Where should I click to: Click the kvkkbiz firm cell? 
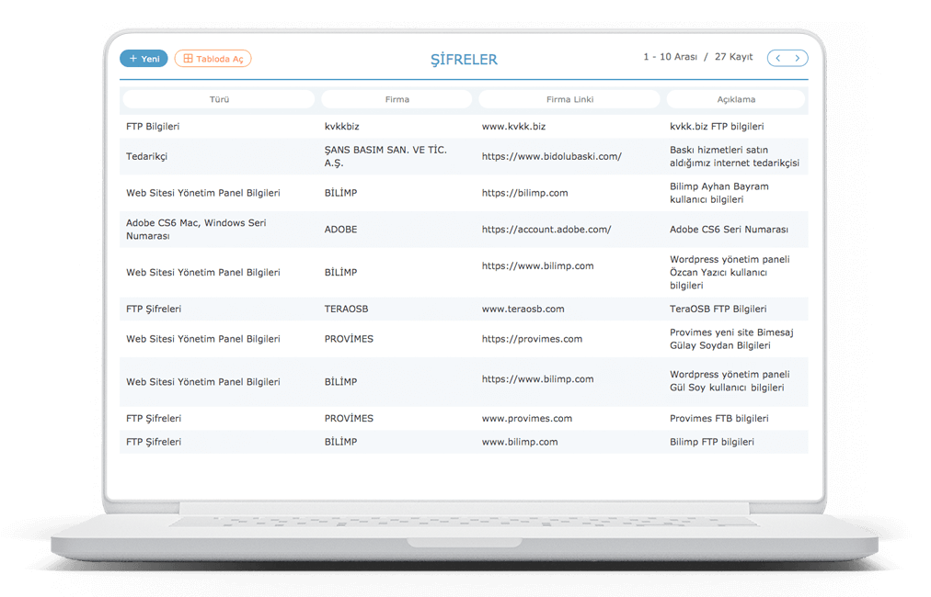(x=341, y=126)
